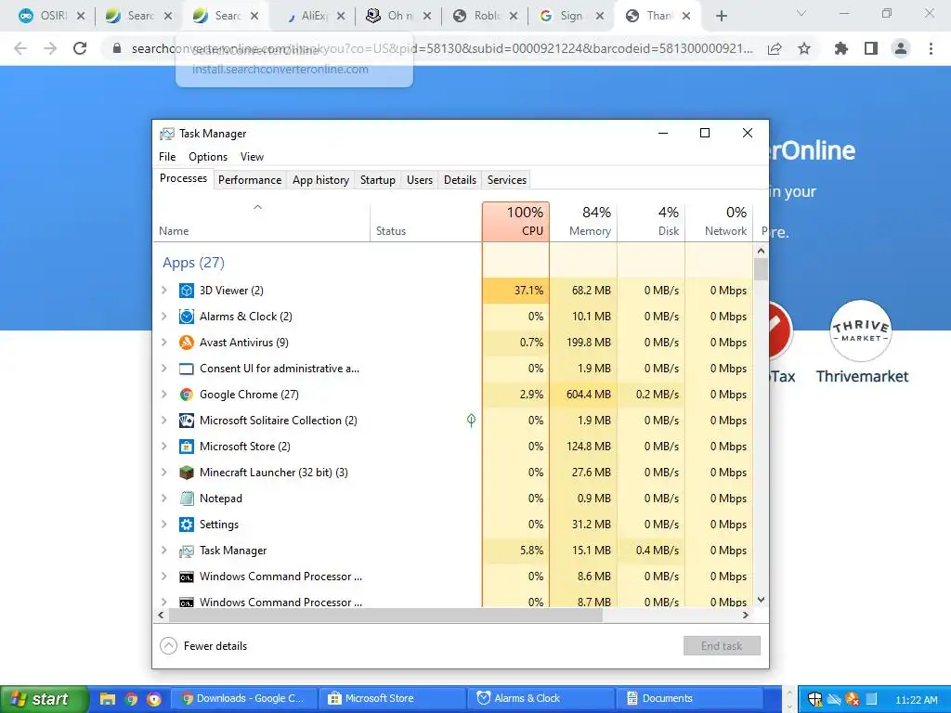The height and width of the screenshot is (713, 951).
Task: Click the Microsoft Store process icon in list
Action: [x=186, y=447]
